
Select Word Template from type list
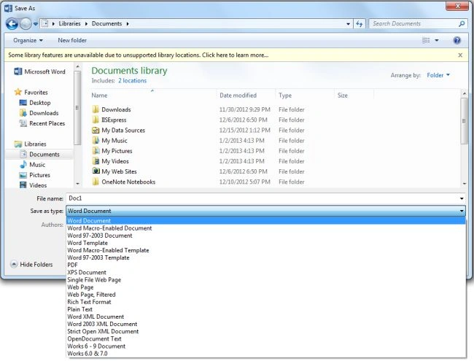pos(265,243)
